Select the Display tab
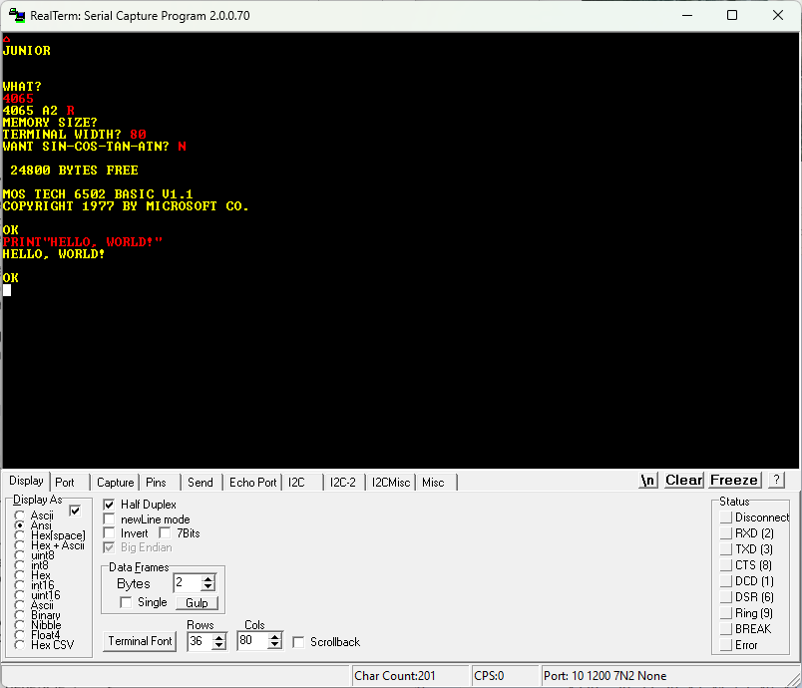 [26, 481]
